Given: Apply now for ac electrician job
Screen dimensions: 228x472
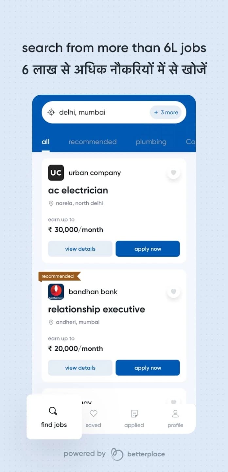Looking at the screenshot, I should [148, 249].
